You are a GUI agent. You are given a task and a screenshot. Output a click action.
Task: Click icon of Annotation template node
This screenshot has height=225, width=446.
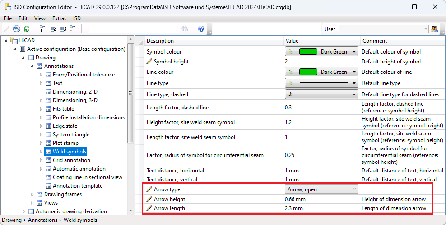pos(48,186)
